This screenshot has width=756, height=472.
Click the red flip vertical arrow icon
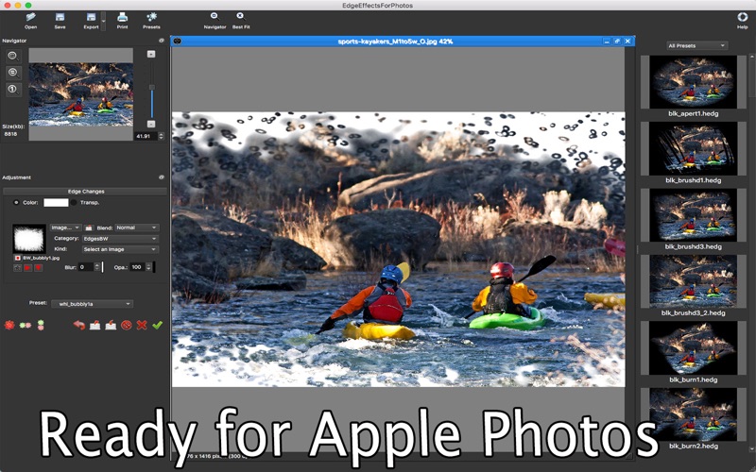click(39, 268)
